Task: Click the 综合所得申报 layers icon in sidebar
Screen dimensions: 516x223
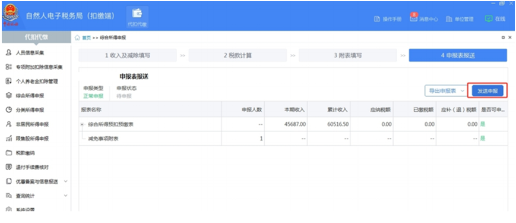Action: pyautogui.click(x=9, y=96)
